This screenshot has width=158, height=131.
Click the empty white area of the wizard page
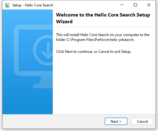click(104, 83)
